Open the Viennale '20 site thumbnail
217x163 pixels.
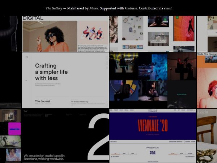tap(152, 136)
